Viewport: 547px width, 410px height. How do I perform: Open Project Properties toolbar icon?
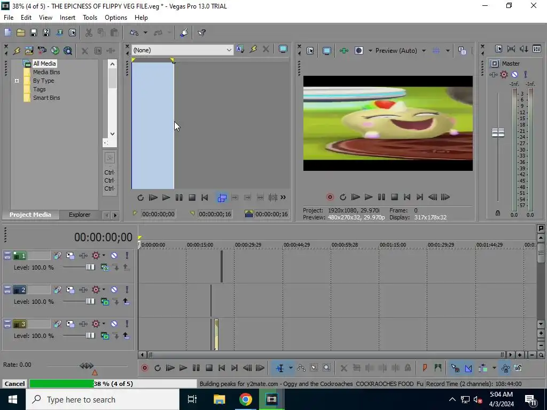tap(73, 33)
